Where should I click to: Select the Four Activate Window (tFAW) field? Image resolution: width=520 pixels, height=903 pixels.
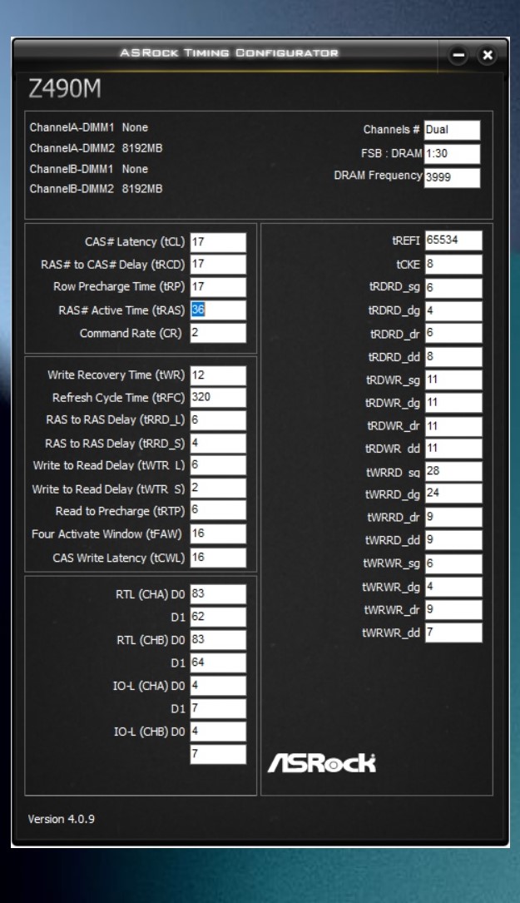218,534
